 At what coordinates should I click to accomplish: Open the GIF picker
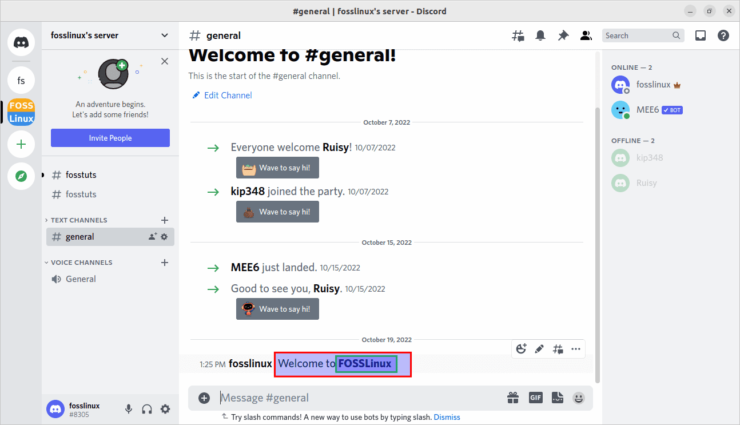pos(535,398)
